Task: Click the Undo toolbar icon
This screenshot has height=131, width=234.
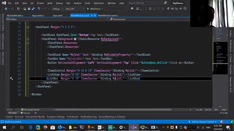Action: (x=39, y=9)
